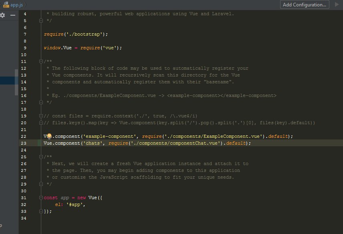The image size is (343, 234).
Task: Click the '#app' string on line 32
Action: 75,204
